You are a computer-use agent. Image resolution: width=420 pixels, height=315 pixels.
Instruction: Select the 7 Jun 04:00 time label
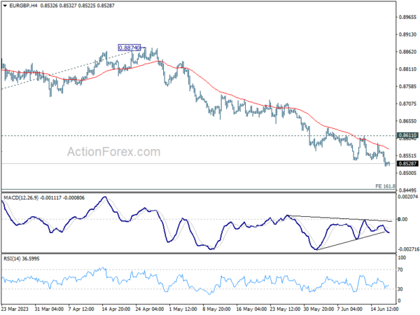(350, 309)
